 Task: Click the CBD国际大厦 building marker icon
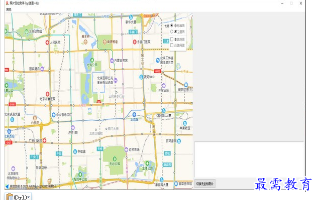tap(164, 111)
